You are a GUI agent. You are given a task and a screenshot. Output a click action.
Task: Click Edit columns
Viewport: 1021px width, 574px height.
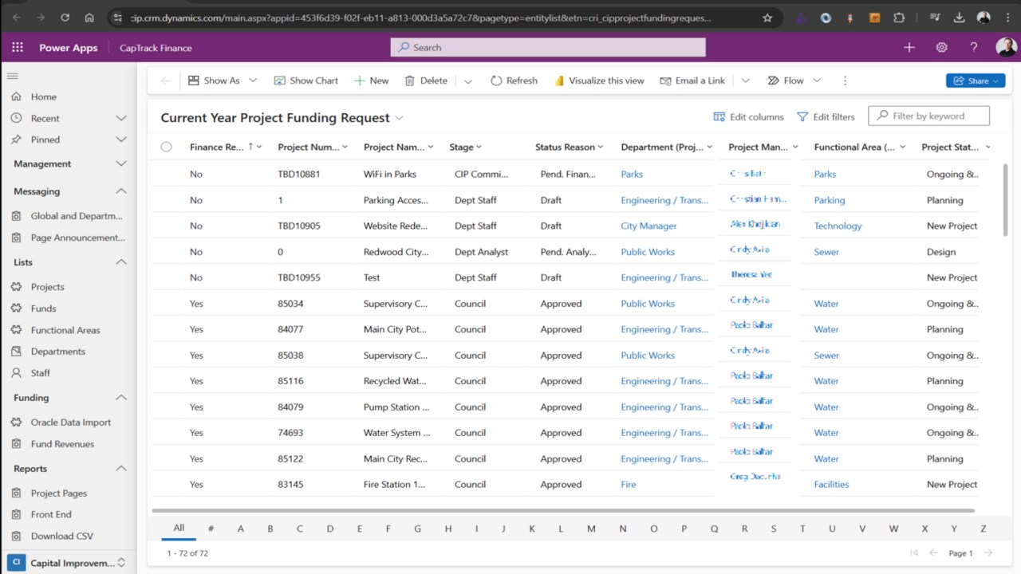pos(748,116)
